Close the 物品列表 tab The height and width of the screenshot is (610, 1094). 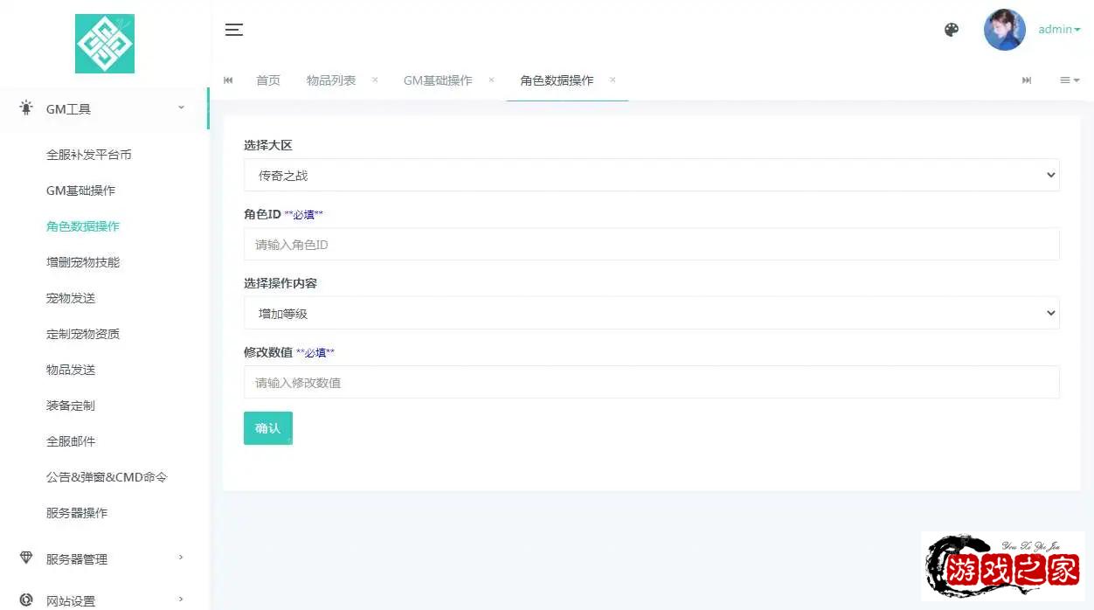click(x=375, y=80)
